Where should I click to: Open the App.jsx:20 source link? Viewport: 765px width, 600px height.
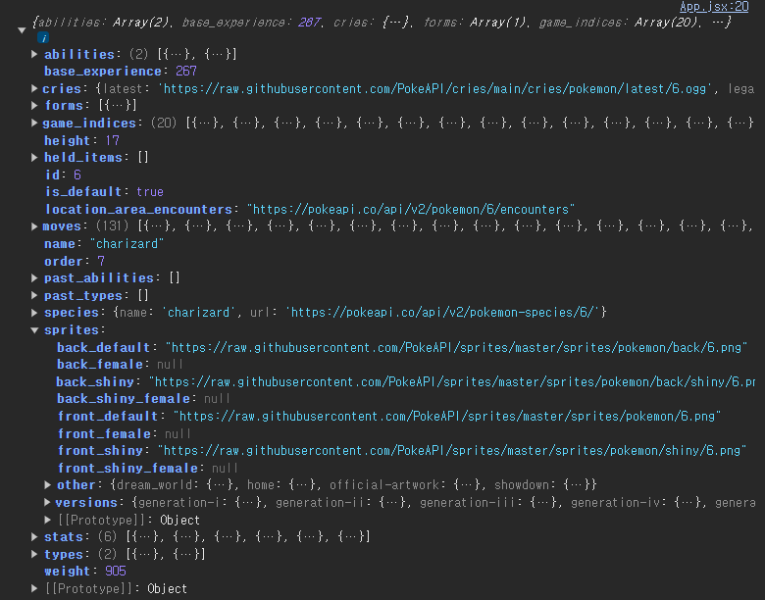pos(714,7)
